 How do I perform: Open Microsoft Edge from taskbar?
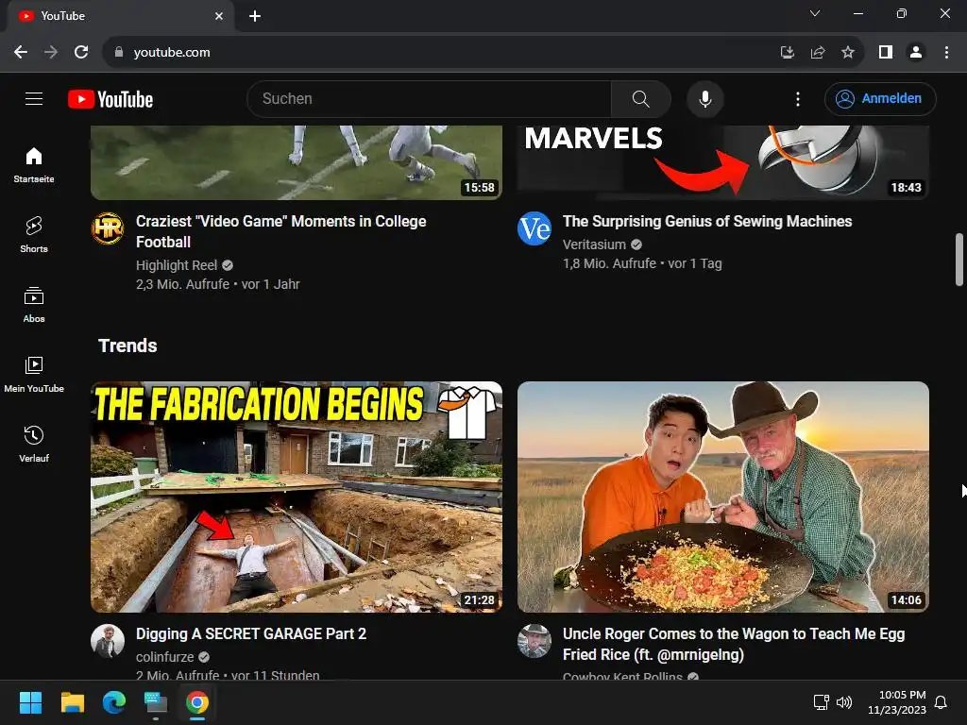coord(114,702)
